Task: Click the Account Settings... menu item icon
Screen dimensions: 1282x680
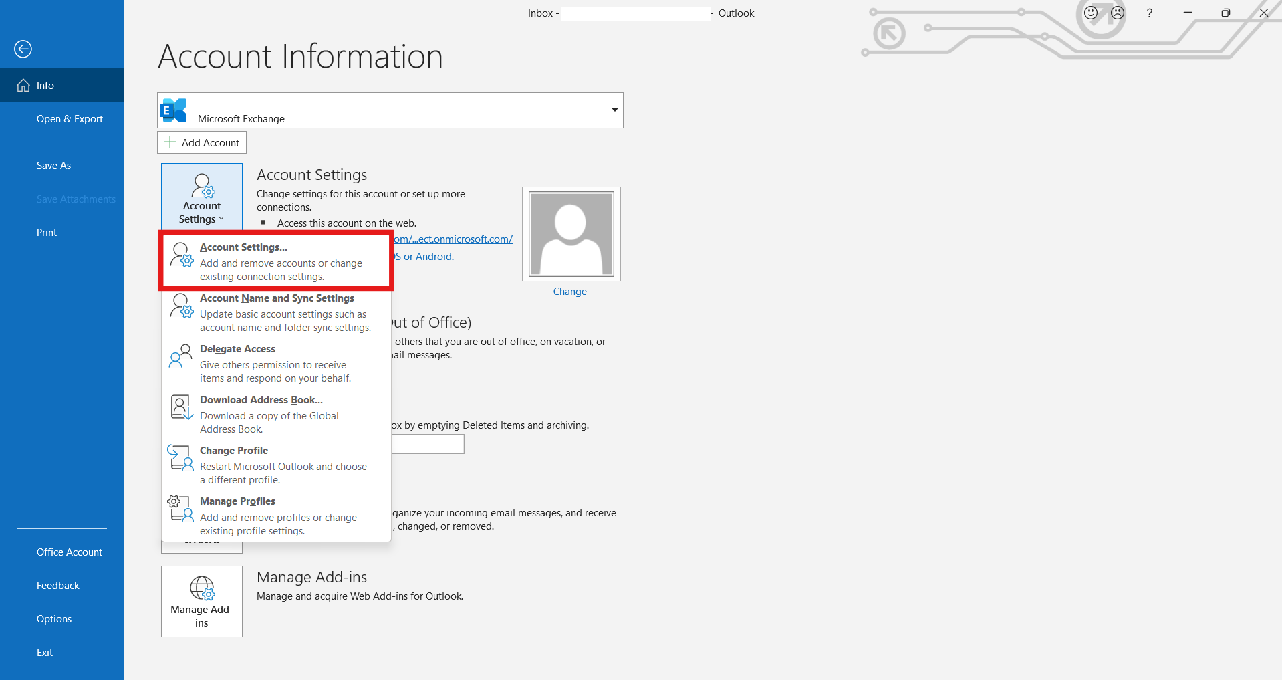Action: [181, 255]
